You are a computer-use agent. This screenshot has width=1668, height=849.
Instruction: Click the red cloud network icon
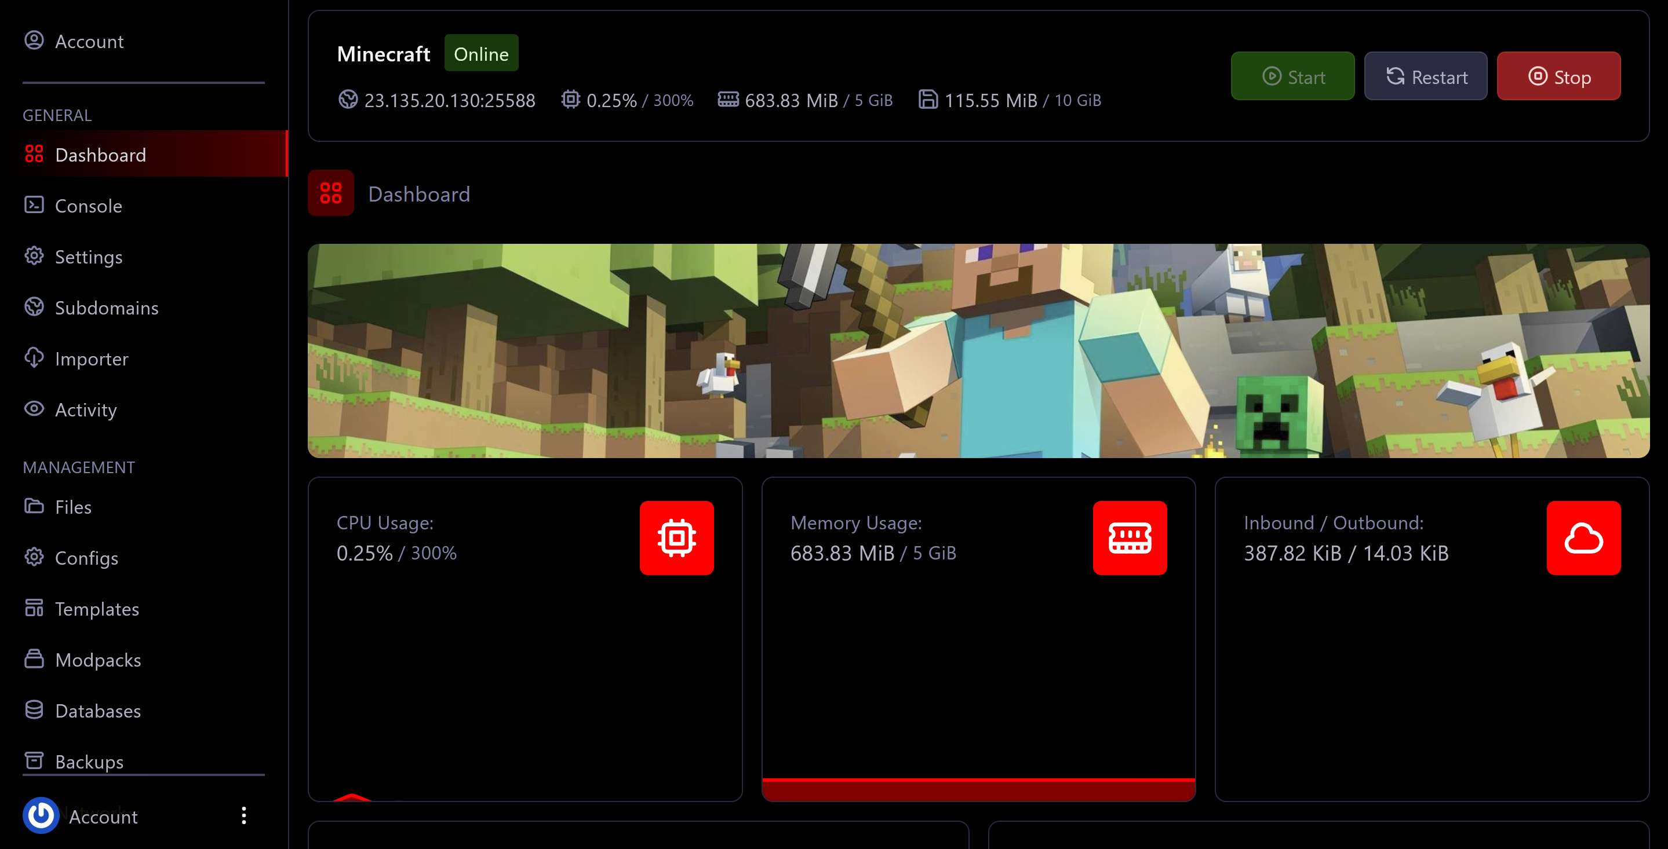[1583, 537]
